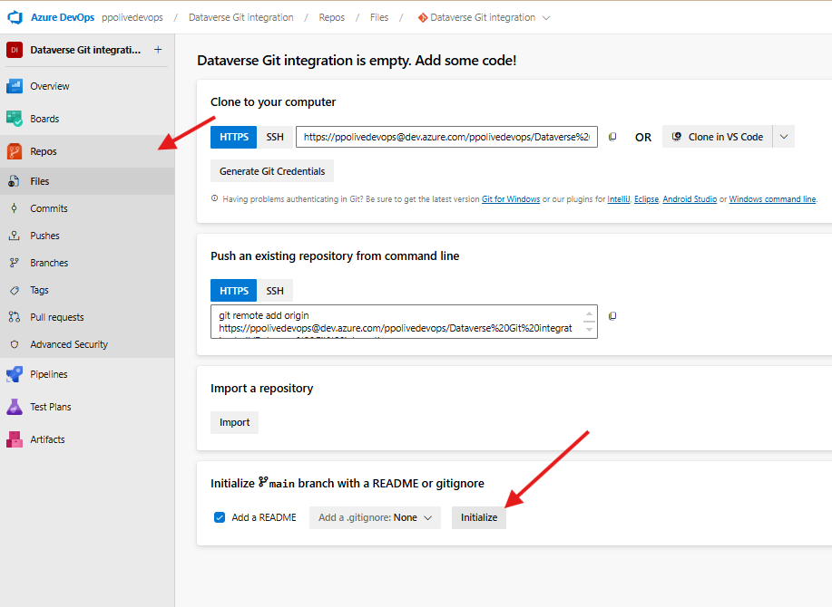Open the Boards icon in sidebar
This screenshot has height=607, width=832.
(15, 119)
